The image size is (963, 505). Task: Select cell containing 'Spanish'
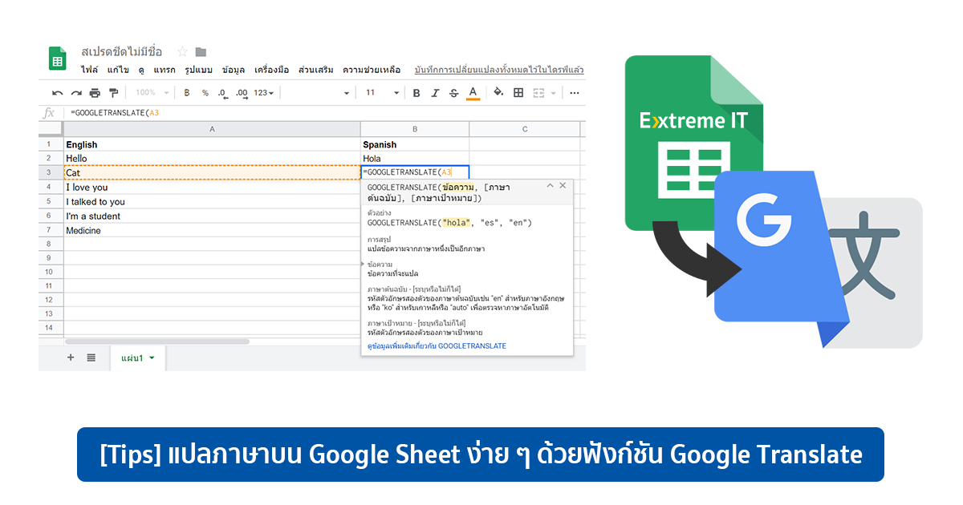(x=415, y=144)
